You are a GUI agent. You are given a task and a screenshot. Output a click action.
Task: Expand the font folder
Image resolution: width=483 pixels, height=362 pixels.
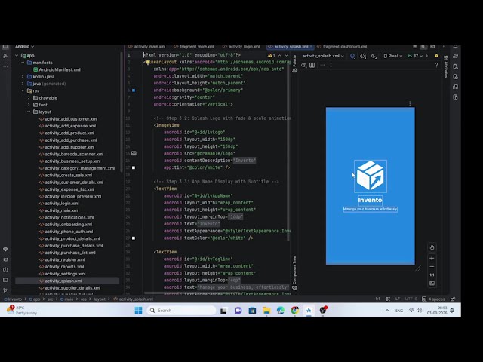[29, 105]
